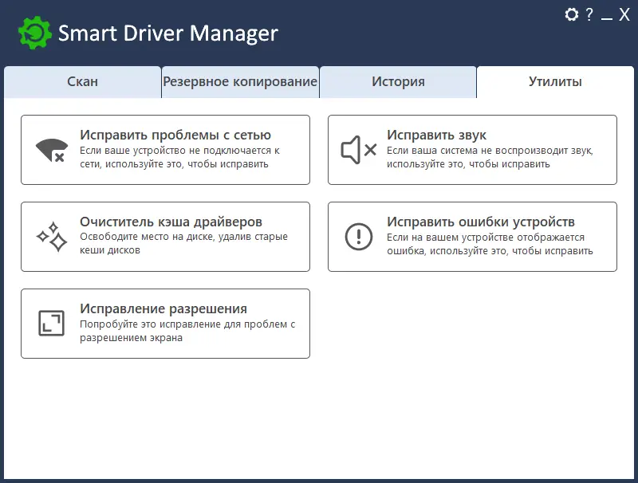Screen dimensions: 638x483
Task: Select the Утилиты tab
Action: click(x=555, y=81)
